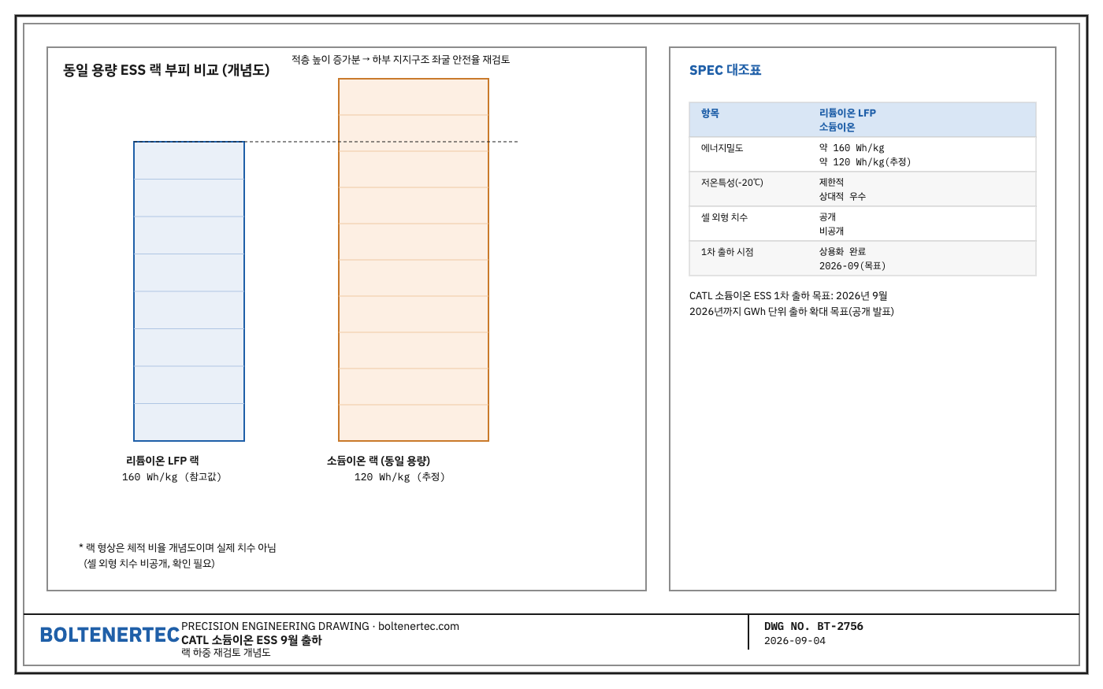The height and width of the screenshot is (689, 1103).
Task: Click the row label '1차 출하 시점'
Action: click(x=727, y=252)
